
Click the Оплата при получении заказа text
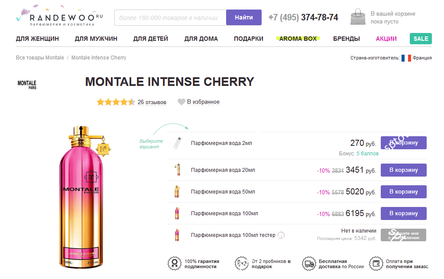pos(407,264)
